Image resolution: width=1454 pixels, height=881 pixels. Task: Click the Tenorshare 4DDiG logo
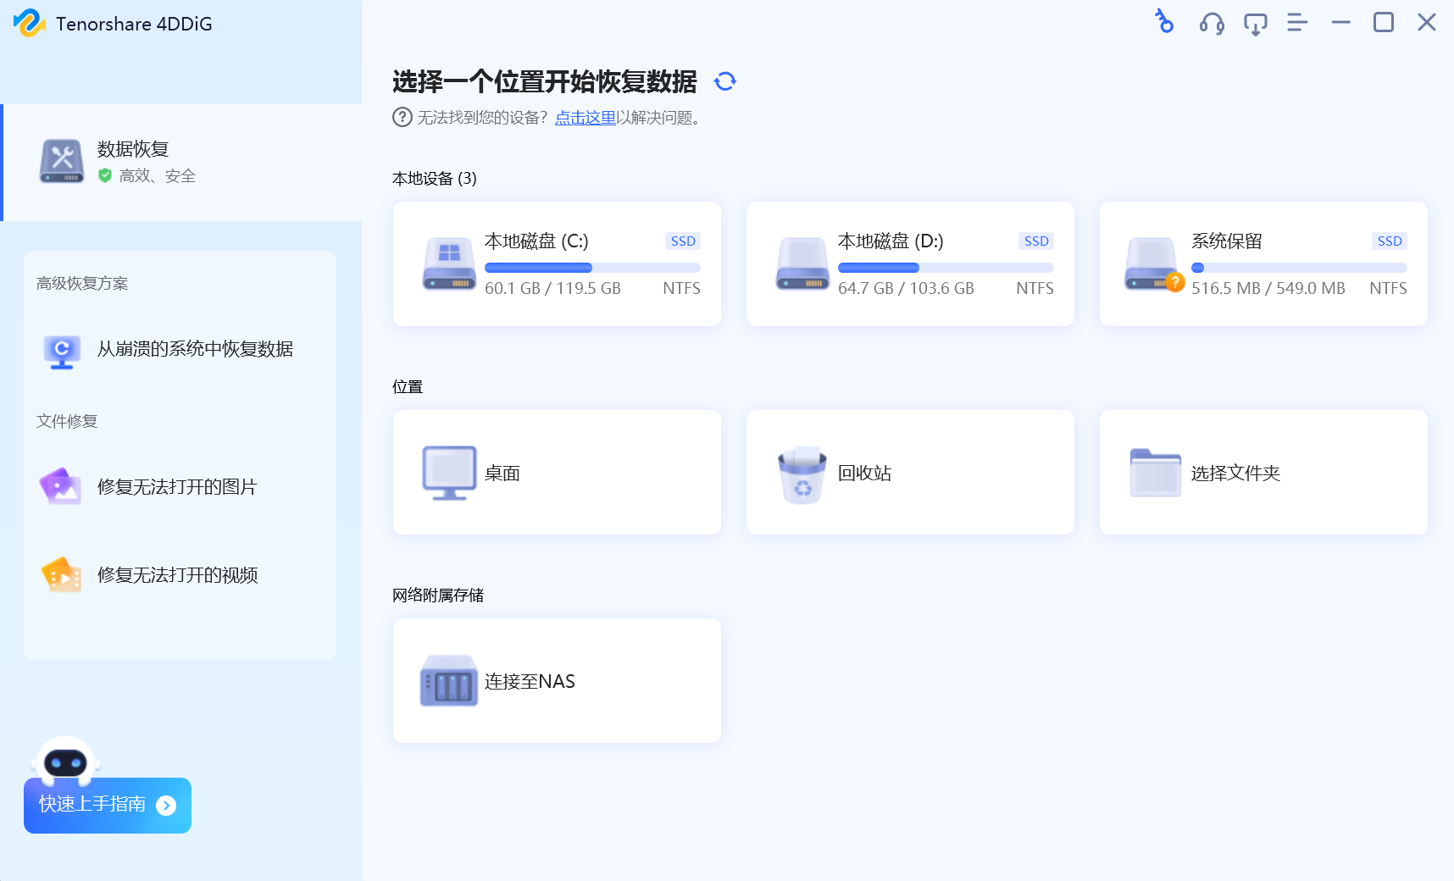(30, 23)
